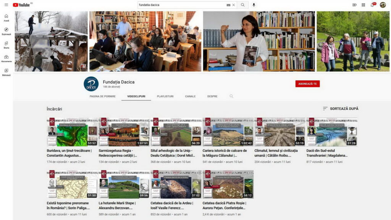Screen dimensions: 391x220
Task: Click the YouTube logo
Action: coord(21,5)
